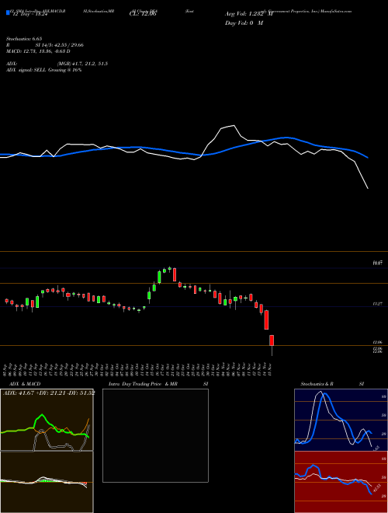The height and width of the screenshot is (513, 388).
Task: Click the 'Day Vol: 0 M' label
Action: tap(244, 23)
